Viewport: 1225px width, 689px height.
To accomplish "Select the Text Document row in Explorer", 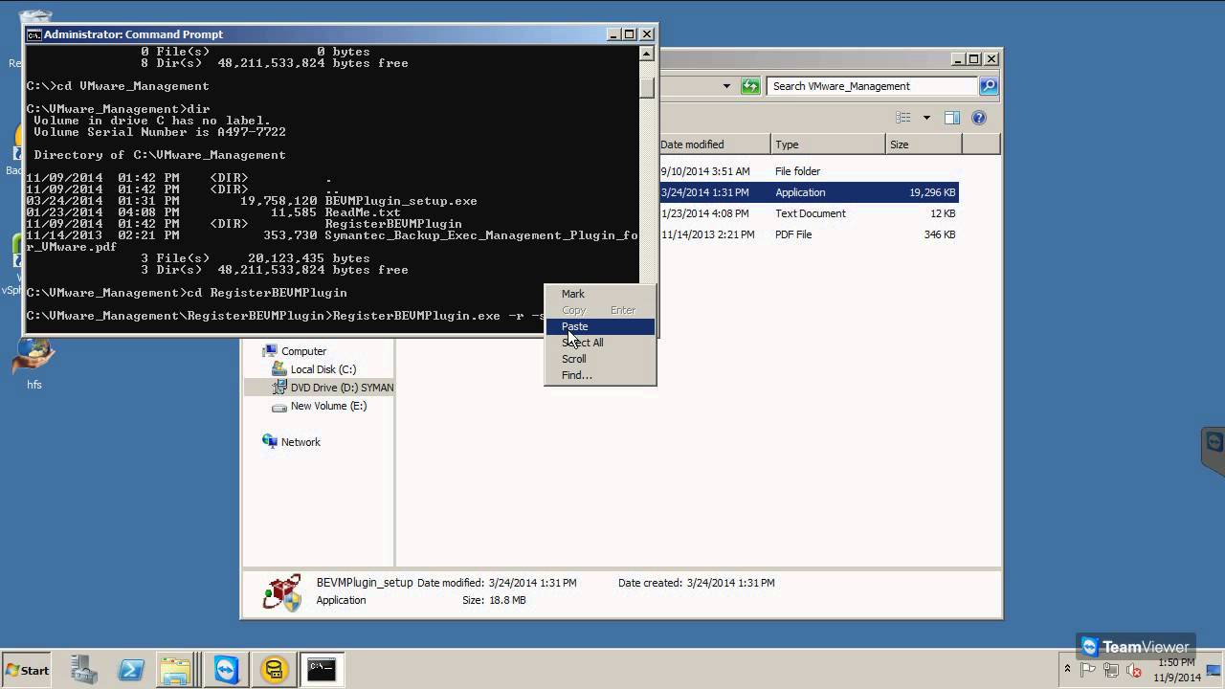I will pyautogui.click(x=809, y=213).
